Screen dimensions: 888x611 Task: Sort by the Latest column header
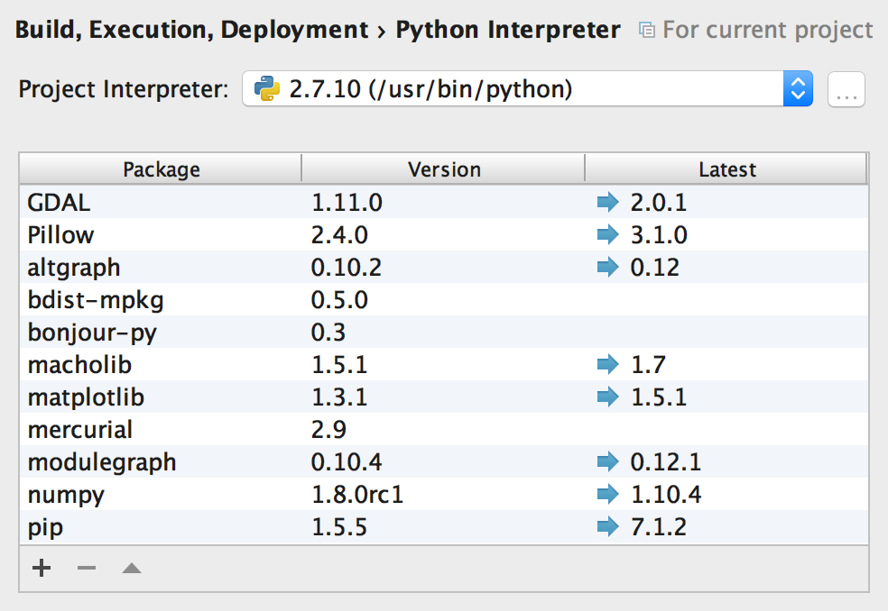pos(726,169)
